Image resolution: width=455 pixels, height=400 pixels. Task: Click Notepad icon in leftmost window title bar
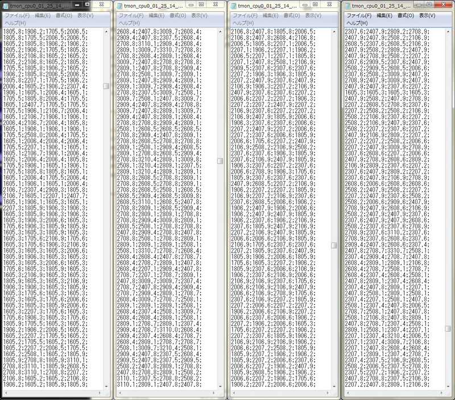coord(6,6)
